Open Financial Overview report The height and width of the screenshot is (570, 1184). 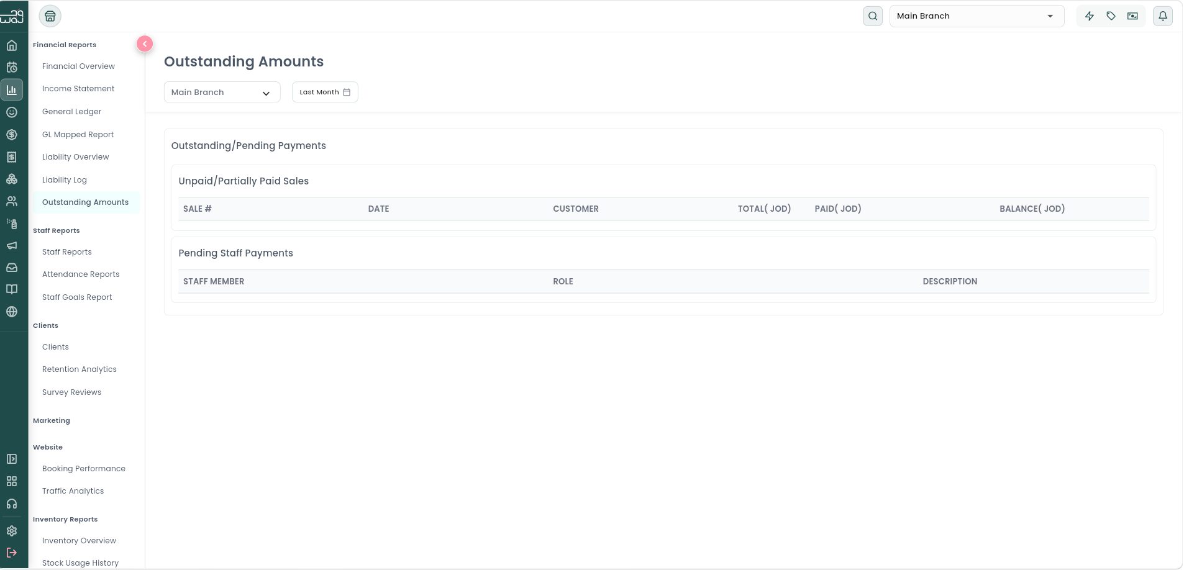coord(78,66)
